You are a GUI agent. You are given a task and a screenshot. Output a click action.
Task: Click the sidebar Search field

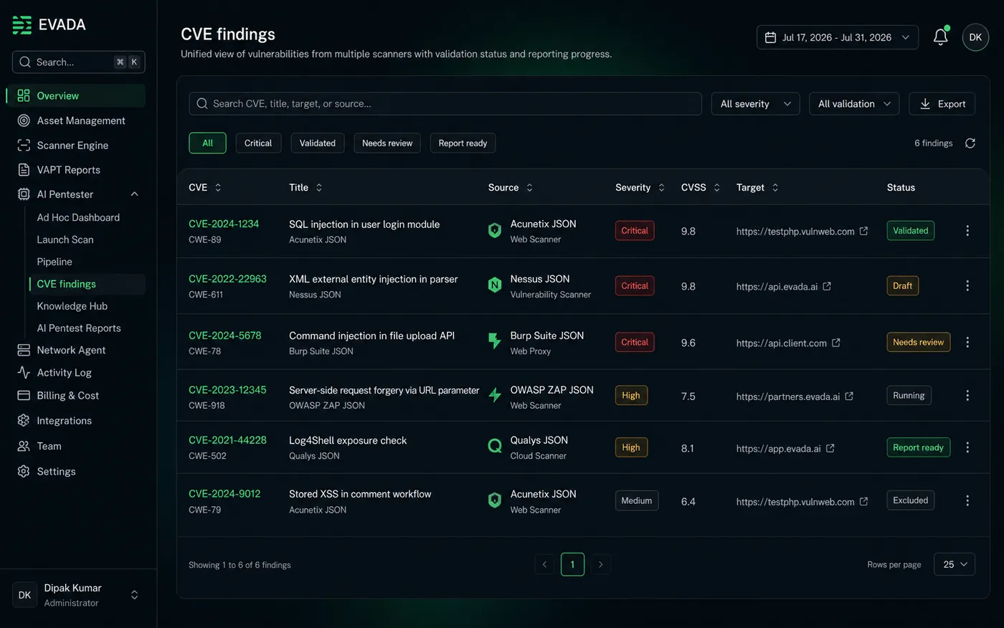79,62
